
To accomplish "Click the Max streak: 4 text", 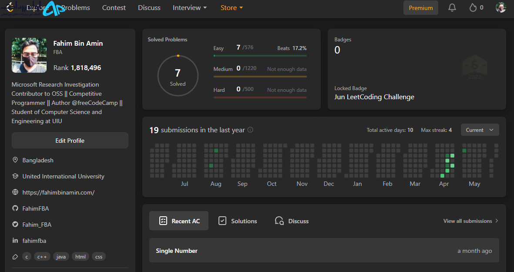I will point(436,130).
